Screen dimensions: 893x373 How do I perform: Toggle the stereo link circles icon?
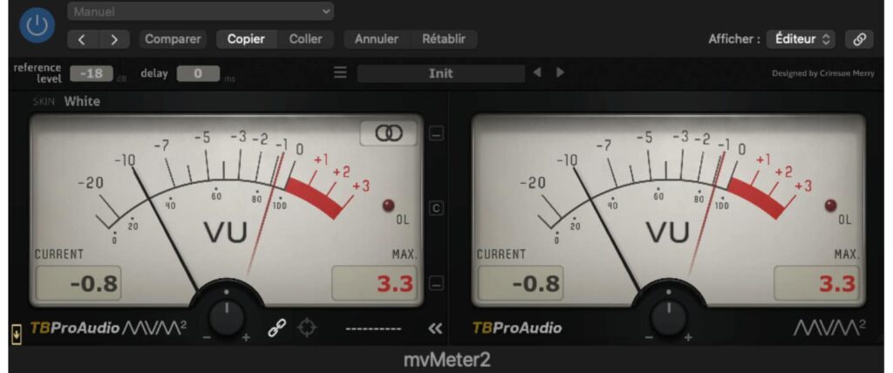[x=388, y=133]
